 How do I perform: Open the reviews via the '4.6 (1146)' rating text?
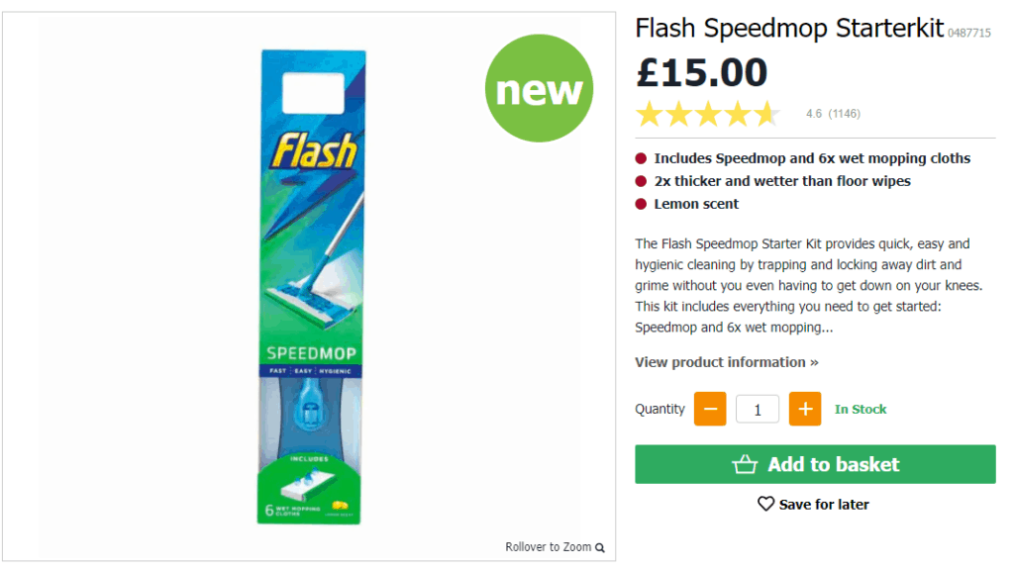tap(834, 113)
